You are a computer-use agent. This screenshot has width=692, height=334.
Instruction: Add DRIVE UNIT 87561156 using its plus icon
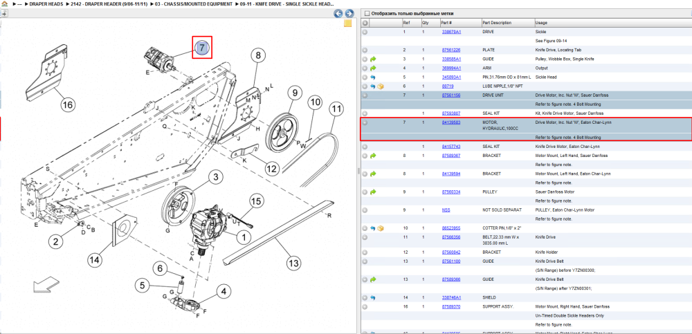365,95
